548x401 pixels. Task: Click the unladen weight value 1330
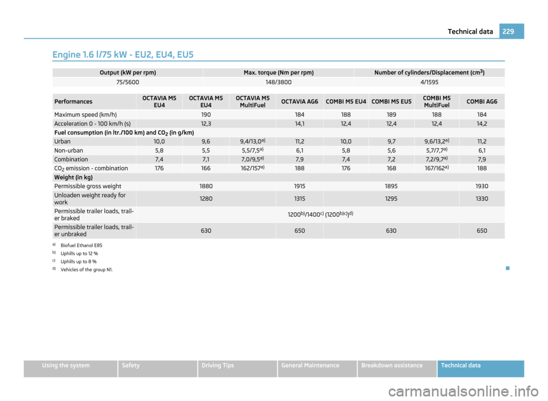pyautogui.click(x=482, y=199)
